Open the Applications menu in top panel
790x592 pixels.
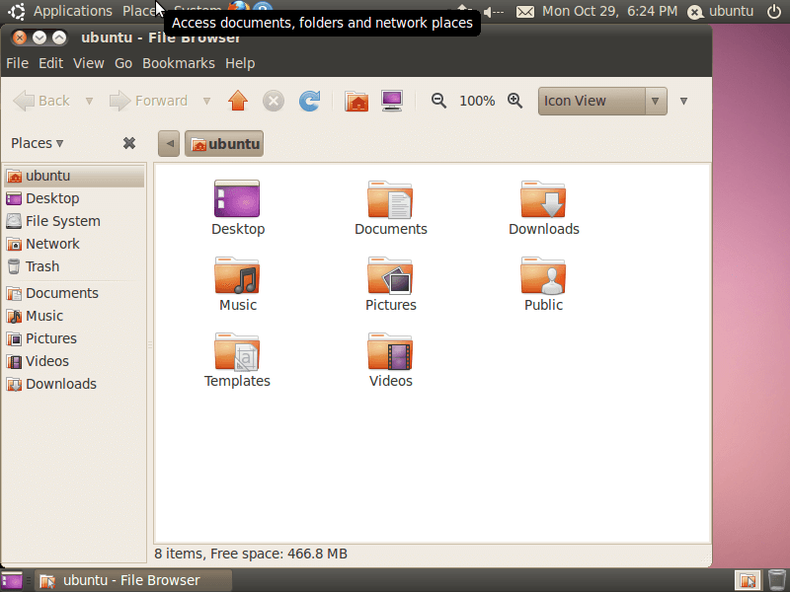tap(72, 11)
